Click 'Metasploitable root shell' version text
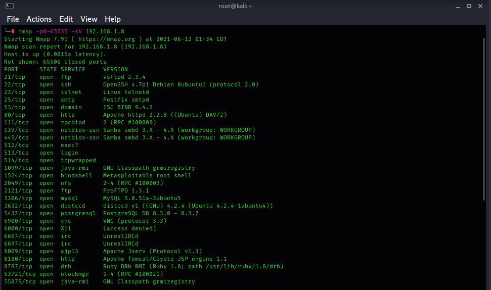 [x=147, y=175]
